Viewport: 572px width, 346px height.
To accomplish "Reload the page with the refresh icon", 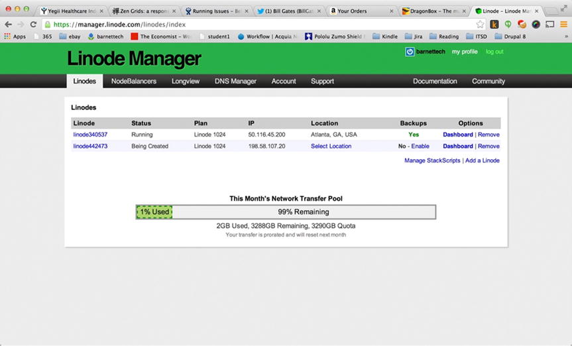I will click(x=33, y=25).
